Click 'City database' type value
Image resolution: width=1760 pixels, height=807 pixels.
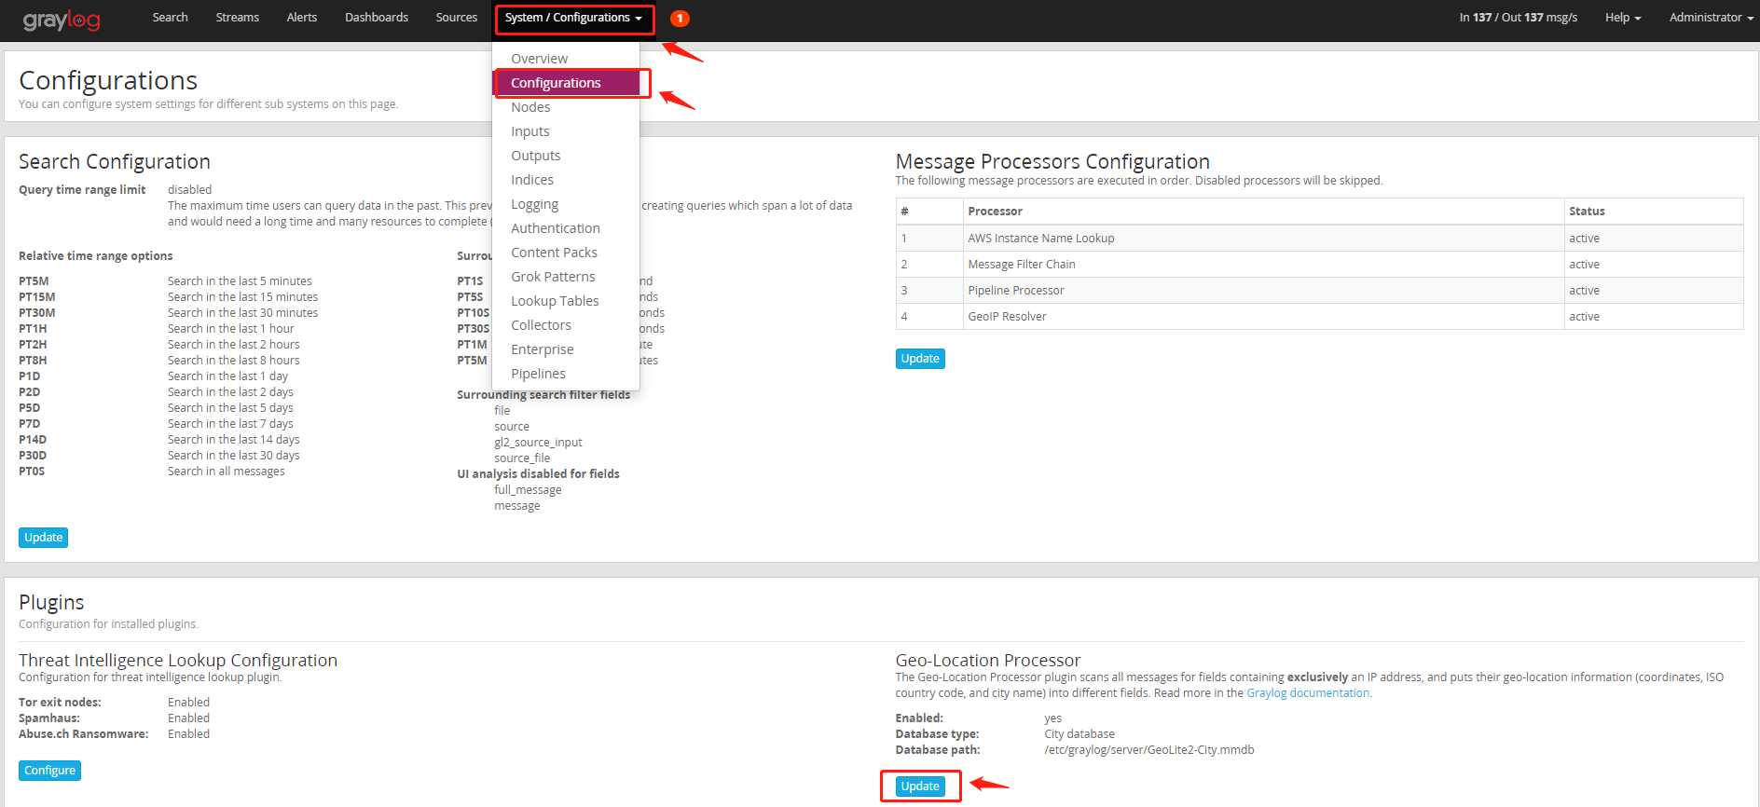point(1079,734)
